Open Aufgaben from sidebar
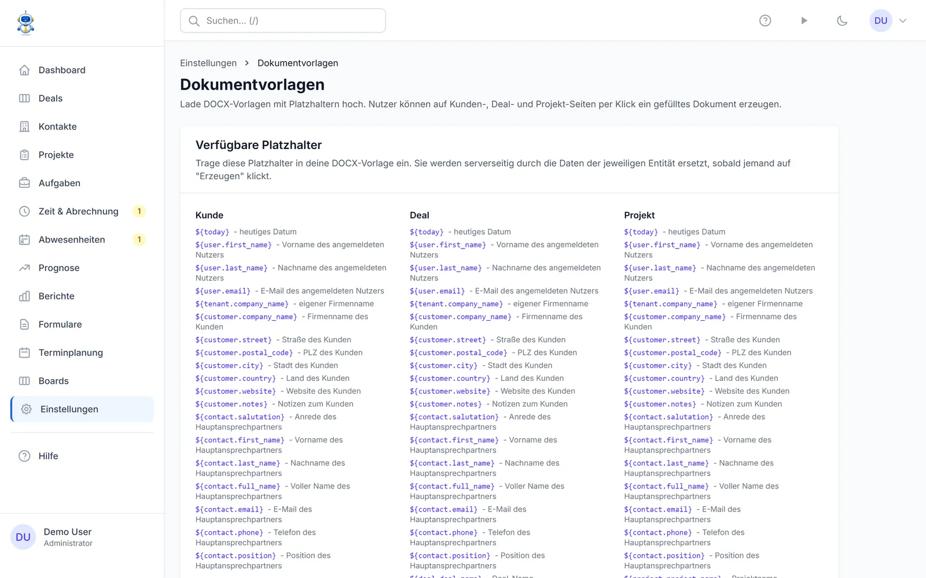Viewport: 926px width, 578px height. pos(82,183)
